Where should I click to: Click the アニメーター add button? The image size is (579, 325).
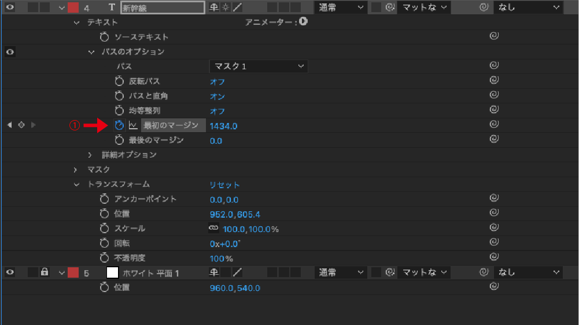tap(303, 22)
